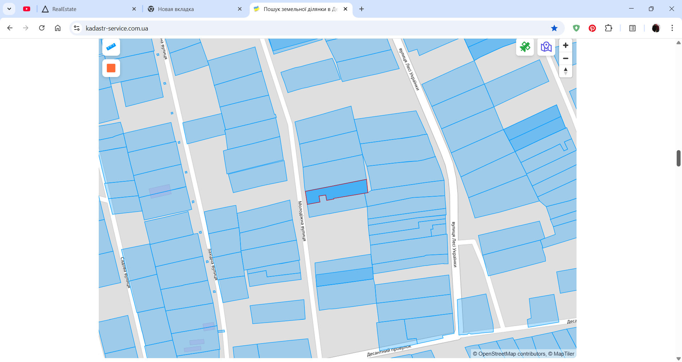The image size is (682, 362).
Task: Zoom in on the map
Action: point(565,45)
